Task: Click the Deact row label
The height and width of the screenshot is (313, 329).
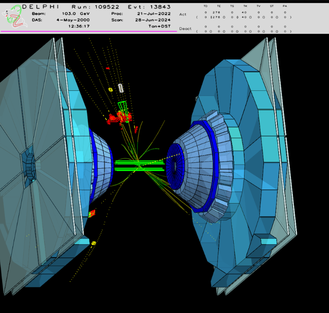Action: pyautogui.click(x=185, y=29)
